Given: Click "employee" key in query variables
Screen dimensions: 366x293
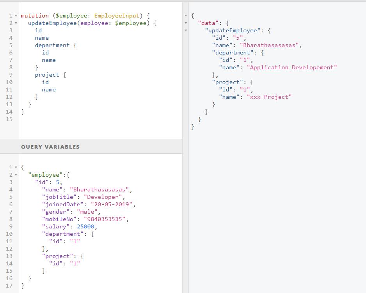Looking at the screenshot, I should click(45, 175).
